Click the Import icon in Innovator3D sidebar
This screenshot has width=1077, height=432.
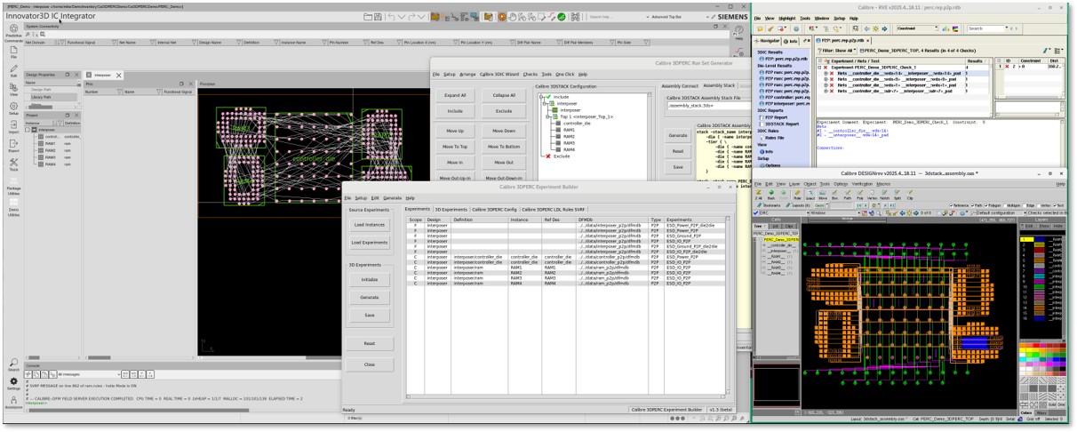point(12,126)
